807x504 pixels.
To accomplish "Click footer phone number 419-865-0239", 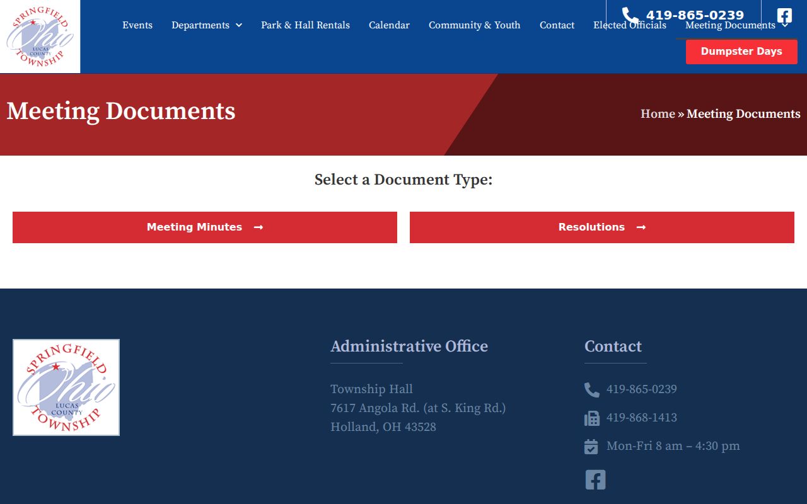I will coord(642,389).
